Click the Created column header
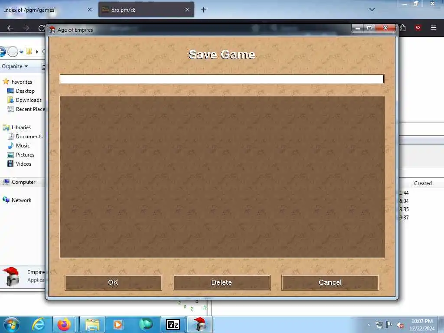The width and height of the screenshot is (444, 333). [x=422, y=183]
